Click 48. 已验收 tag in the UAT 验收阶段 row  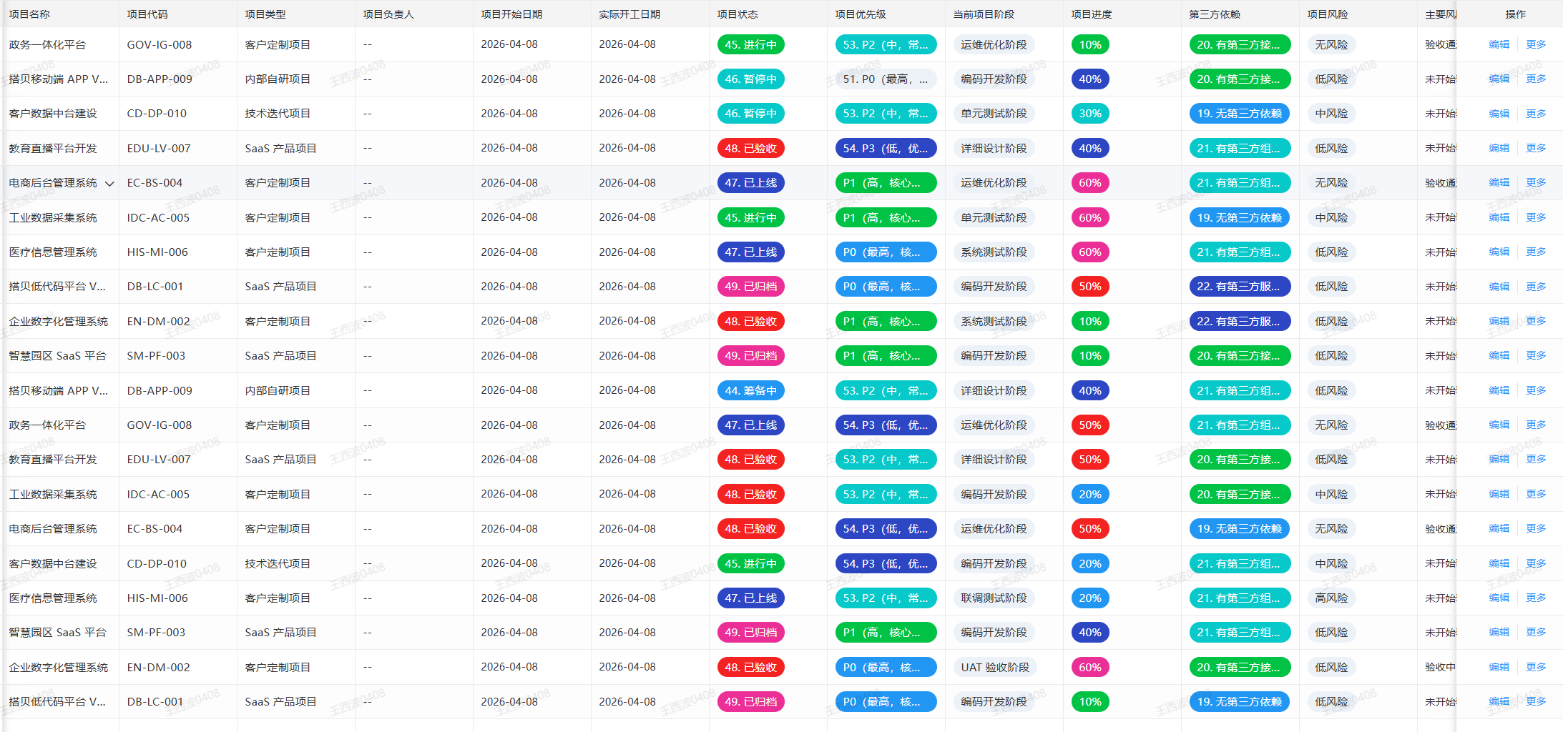[750, 667]
